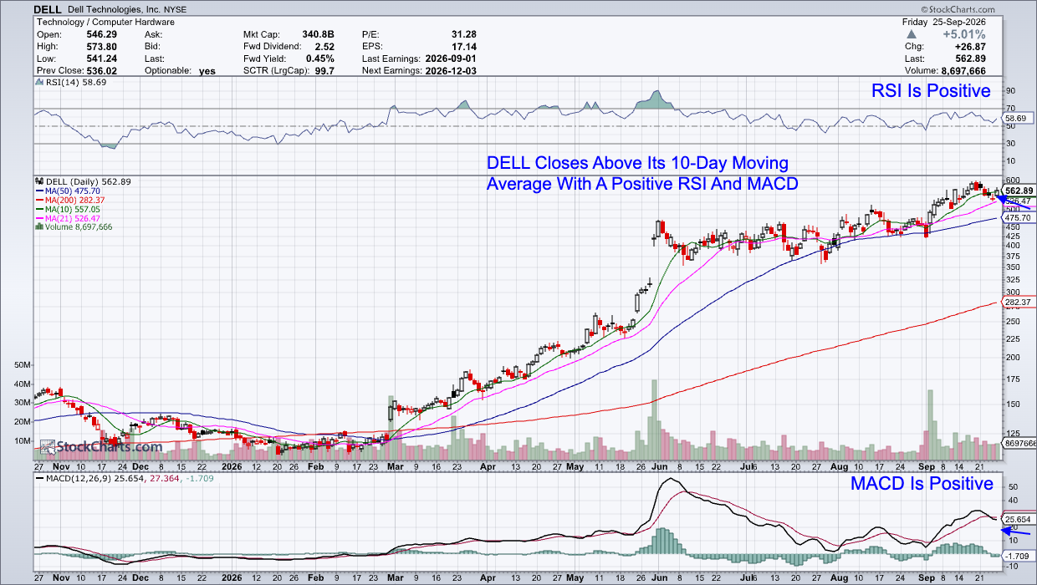Image resolution: width=1037 pixels, height=585 pixels.
Task: Click the 562.89 price tag on the right axis
Action: pyautogui.click(x=1019, y=190)
